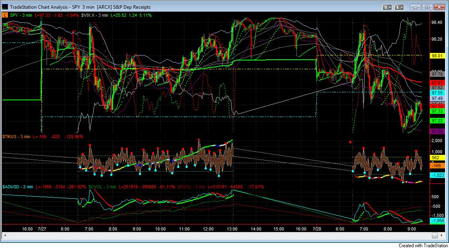This screenshot has height=248, width=449.
Task: Click the horizontal scrollbar left arrow
Action: tap(6, 235)
